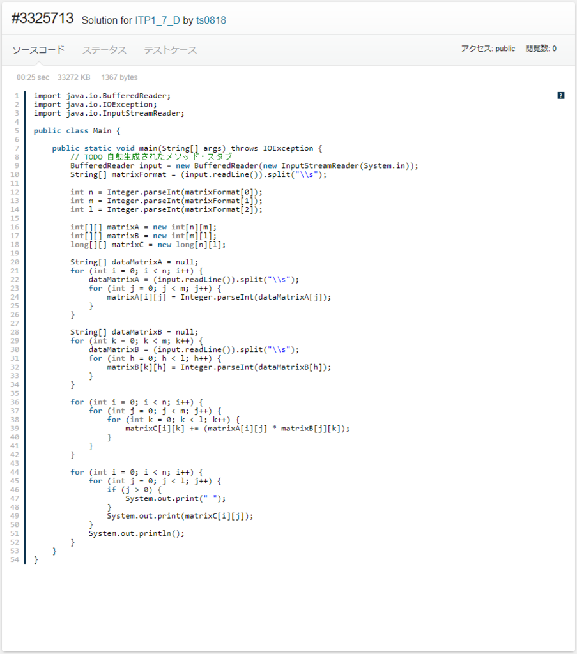Viewport: 577px width, 654px height.
Task: Click the System.out.print(matrixC[i][j]) line
Action: 180,516
